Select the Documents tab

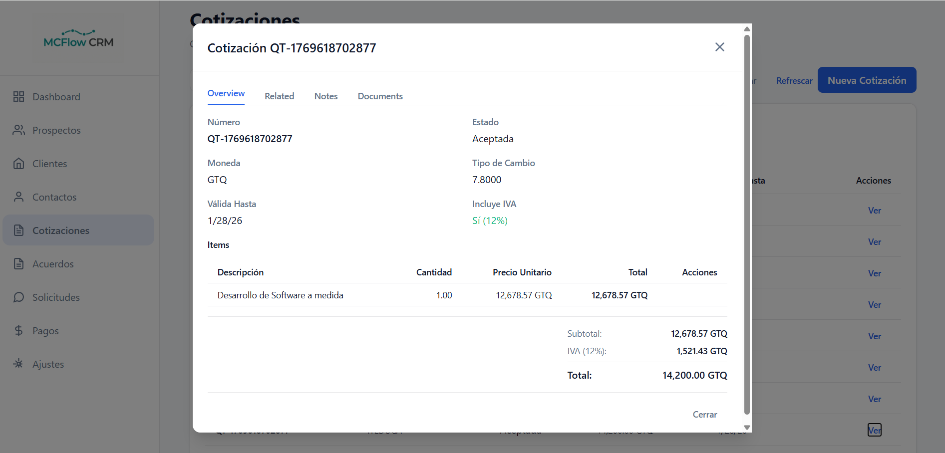point(380,96)
